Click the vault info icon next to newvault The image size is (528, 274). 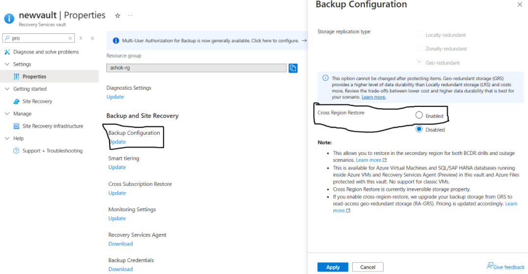click(x=9, y=19)
